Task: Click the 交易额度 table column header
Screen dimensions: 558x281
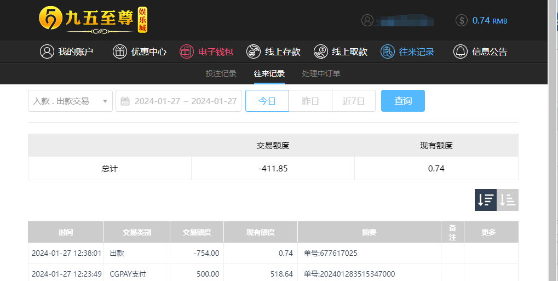Action: pyautogui.click(x=197, y=232)
